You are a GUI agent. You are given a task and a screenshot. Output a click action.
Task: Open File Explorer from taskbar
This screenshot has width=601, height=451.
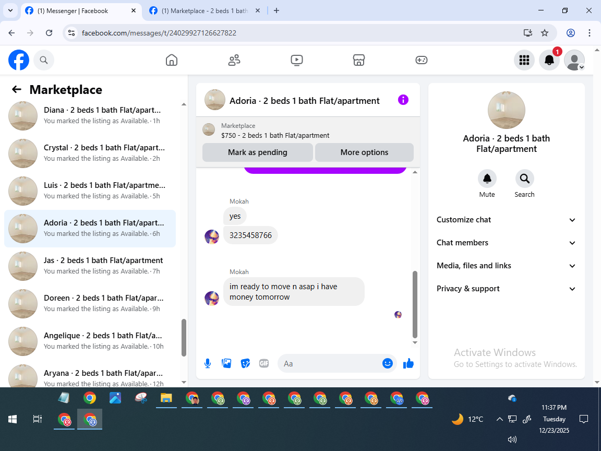(x=166, y=398)
